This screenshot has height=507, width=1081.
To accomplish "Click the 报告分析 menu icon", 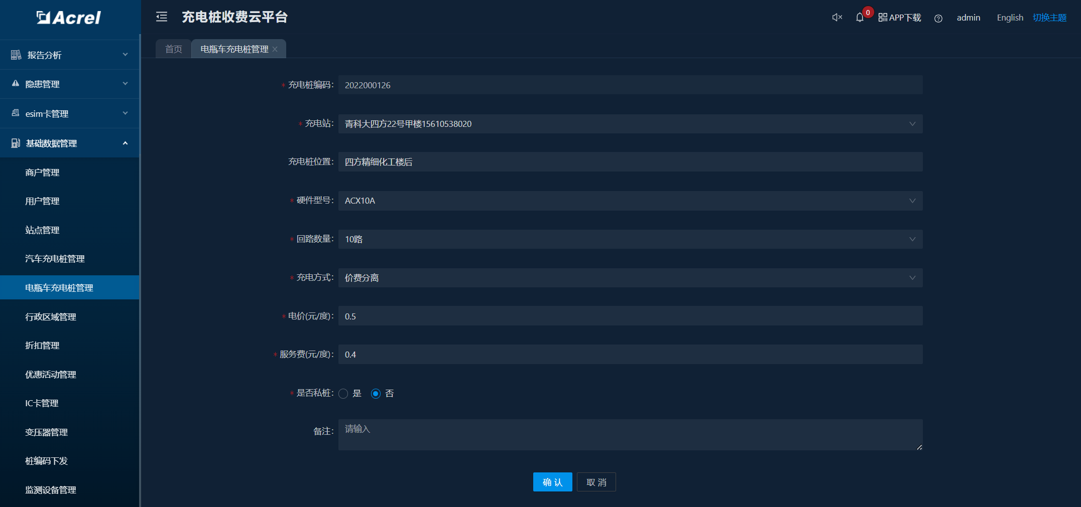I will pyautogui.click(x=16, y=55).
